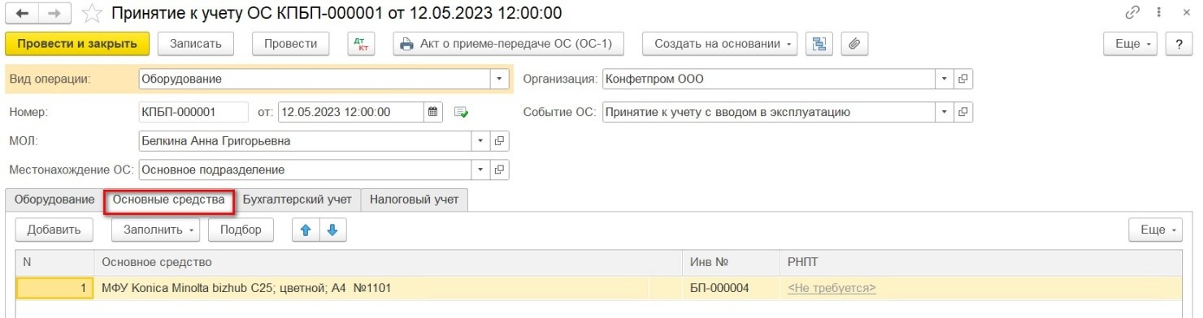Switch to the Бухгалтерский учет tab
The image size is (1203, 318).
297,199
